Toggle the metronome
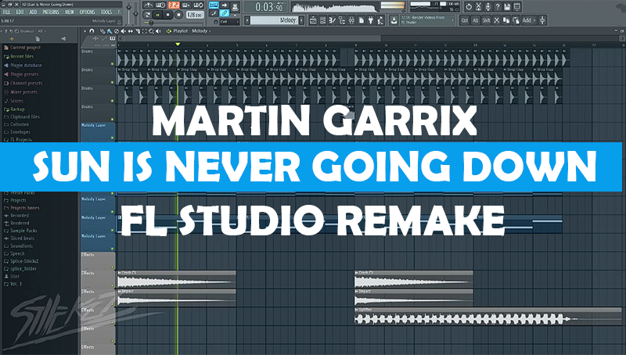Screen dimensions: 626x355 (148, 5)
